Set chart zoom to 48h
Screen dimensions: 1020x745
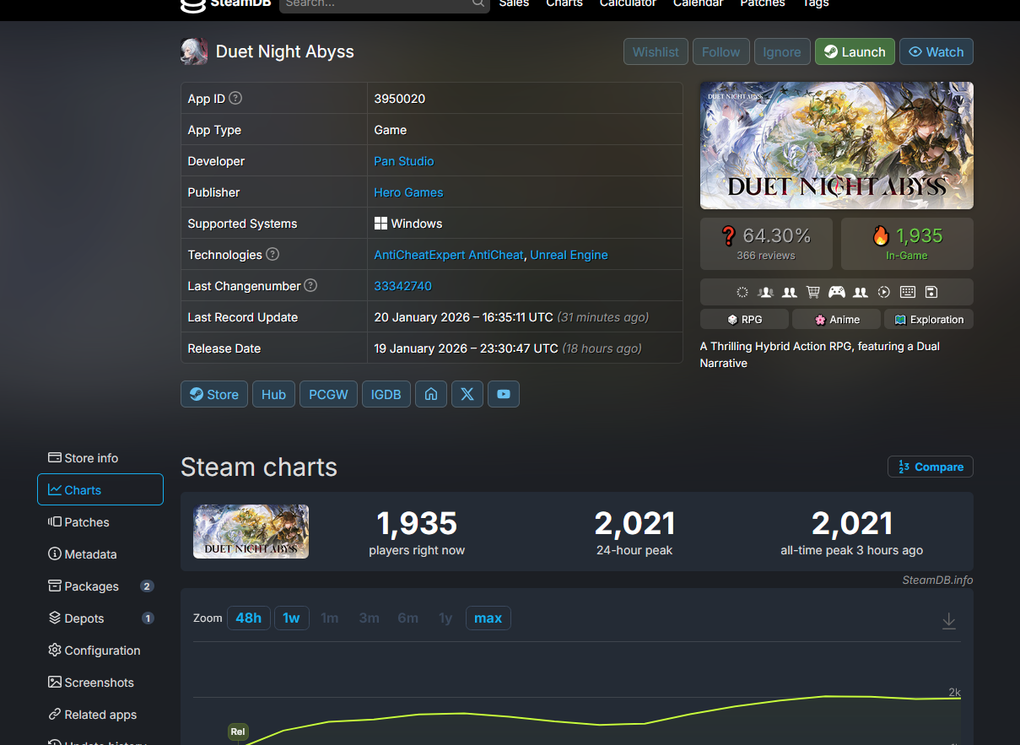tap(248, 618)
